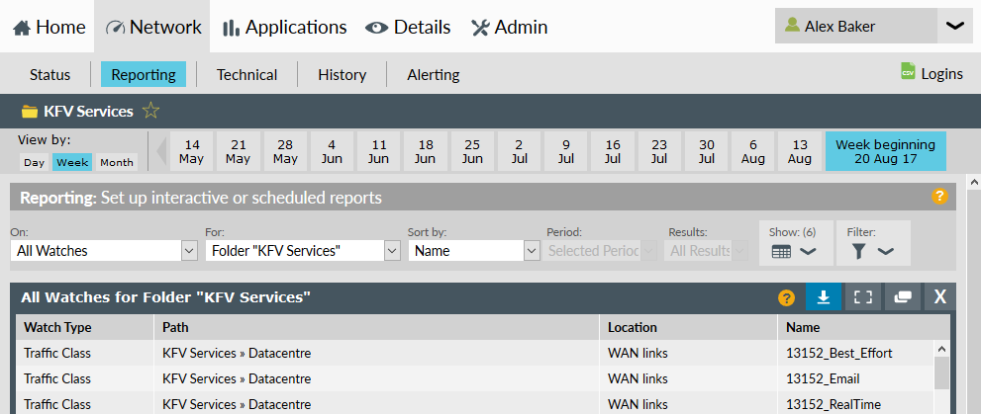Pop out the All Watches panel
The image size is (981, 414).
902,297
